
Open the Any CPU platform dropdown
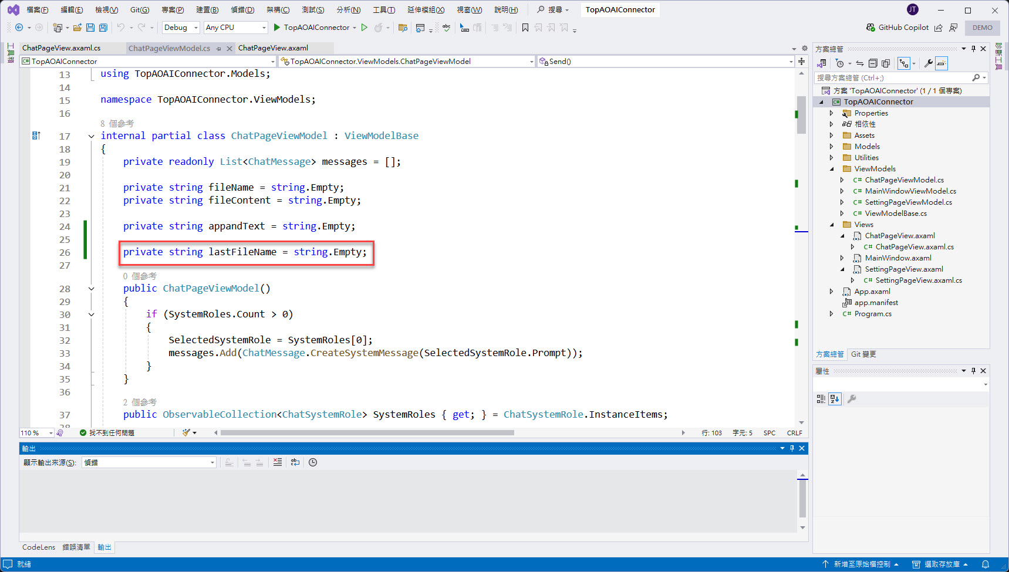[235, 28]
